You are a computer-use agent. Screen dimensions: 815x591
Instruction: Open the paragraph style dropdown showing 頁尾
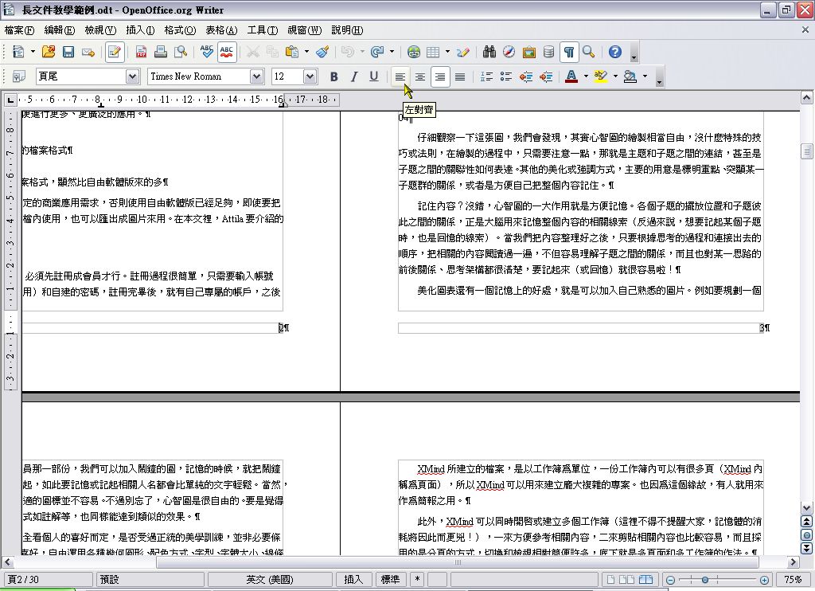pyautogui.click(x=133, y=76)
